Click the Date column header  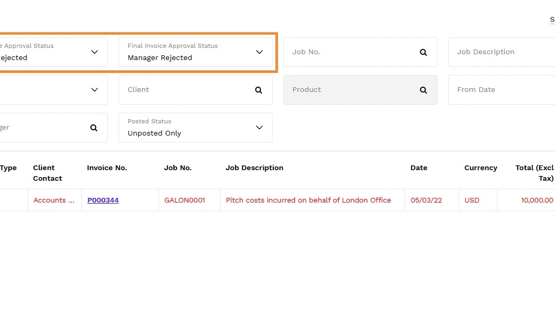(419, 168)
